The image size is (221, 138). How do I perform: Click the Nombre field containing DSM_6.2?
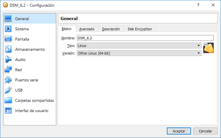(145, 38)
